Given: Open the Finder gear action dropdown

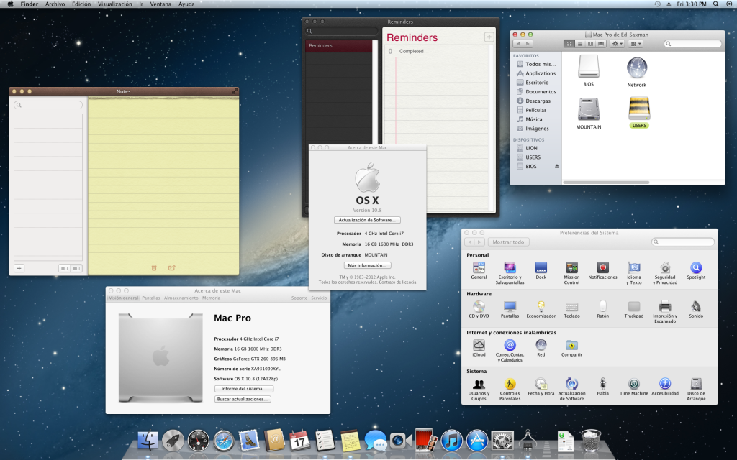Looking at the screenshot, I should (617, 44).
